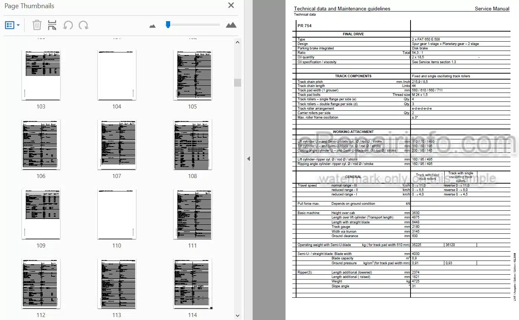The height and width of the screenshot is (320, 519).
Task: Click the 'WORKING ATTACHMENT' heading
Action: [353, 132]
